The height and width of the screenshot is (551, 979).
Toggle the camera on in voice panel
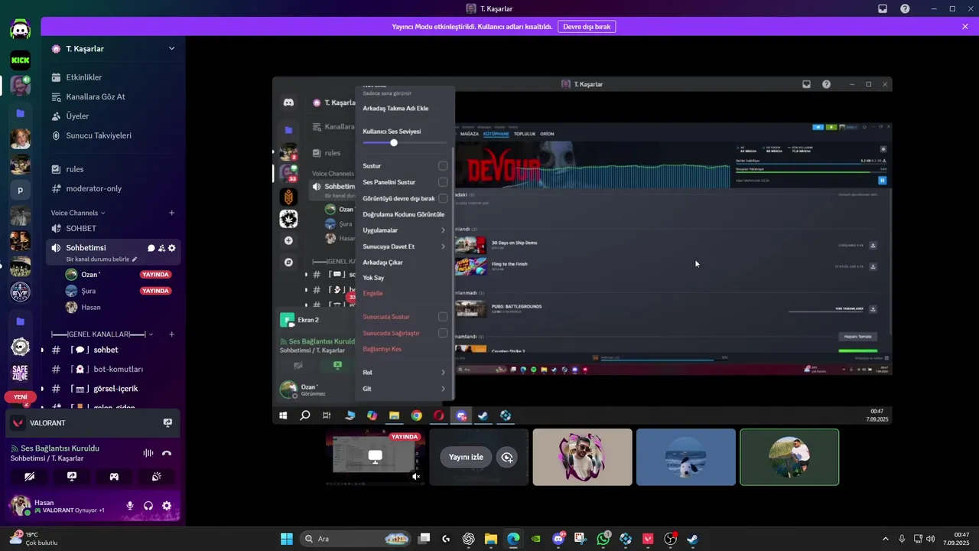click(30, 476)
